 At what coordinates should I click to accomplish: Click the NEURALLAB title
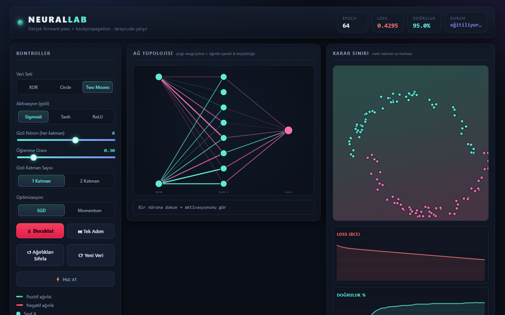tap(58, 20)
